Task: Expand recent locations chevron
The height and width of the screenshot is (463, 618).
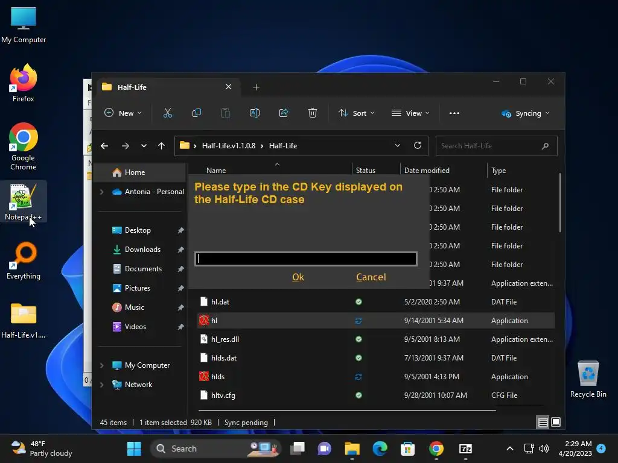Action: point(144,146)
